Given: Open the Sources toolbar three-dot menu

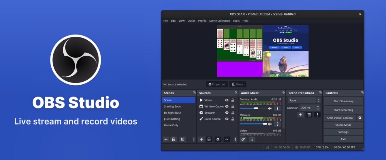Looking at the screenshot, I should (236, 139).
